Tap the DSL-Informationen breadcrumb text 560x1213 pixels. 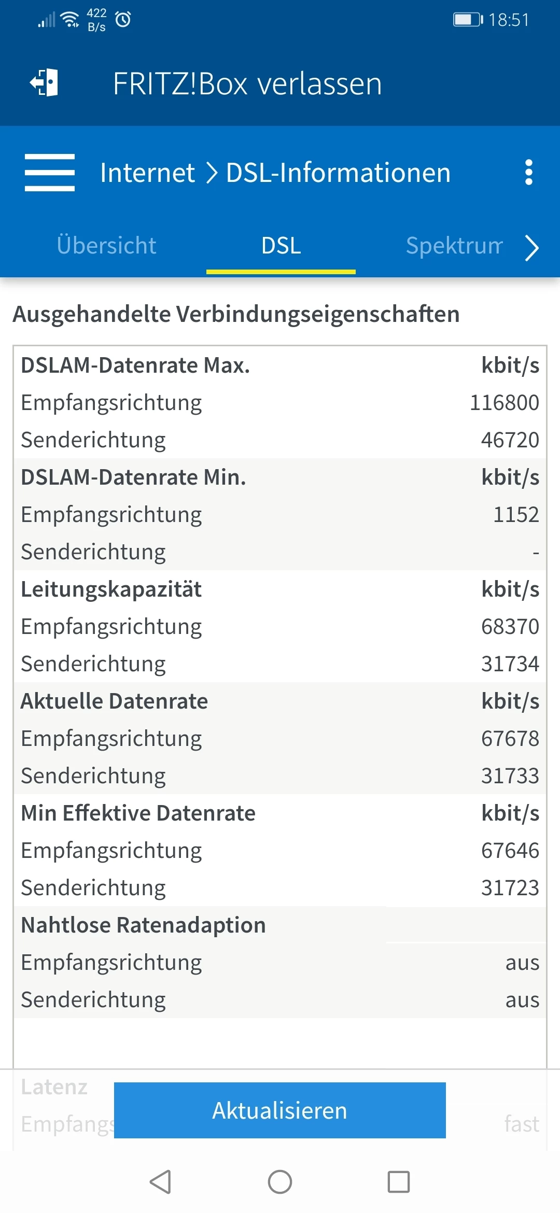point(338,173)
